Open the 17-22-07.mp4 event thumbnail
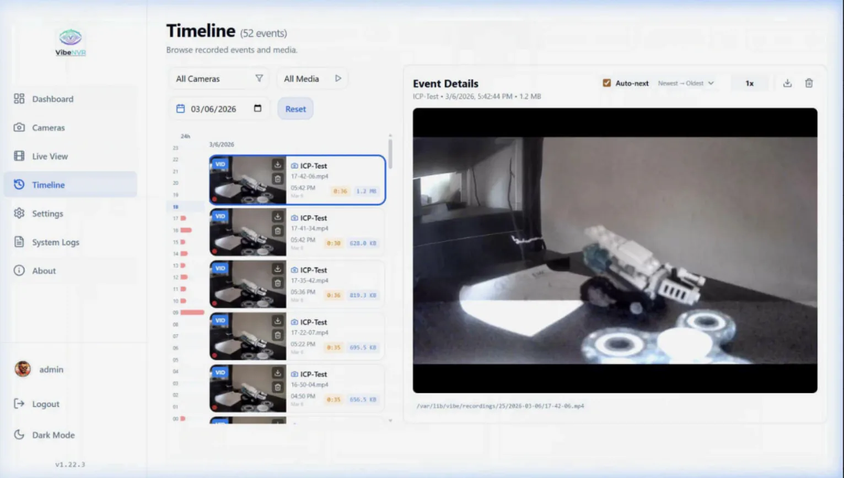Screen dimensions: 844x478 (248, 336)
